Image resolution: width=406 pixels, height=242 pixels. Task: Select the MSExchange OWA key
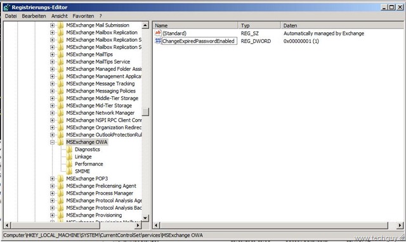tap(86, 142)
